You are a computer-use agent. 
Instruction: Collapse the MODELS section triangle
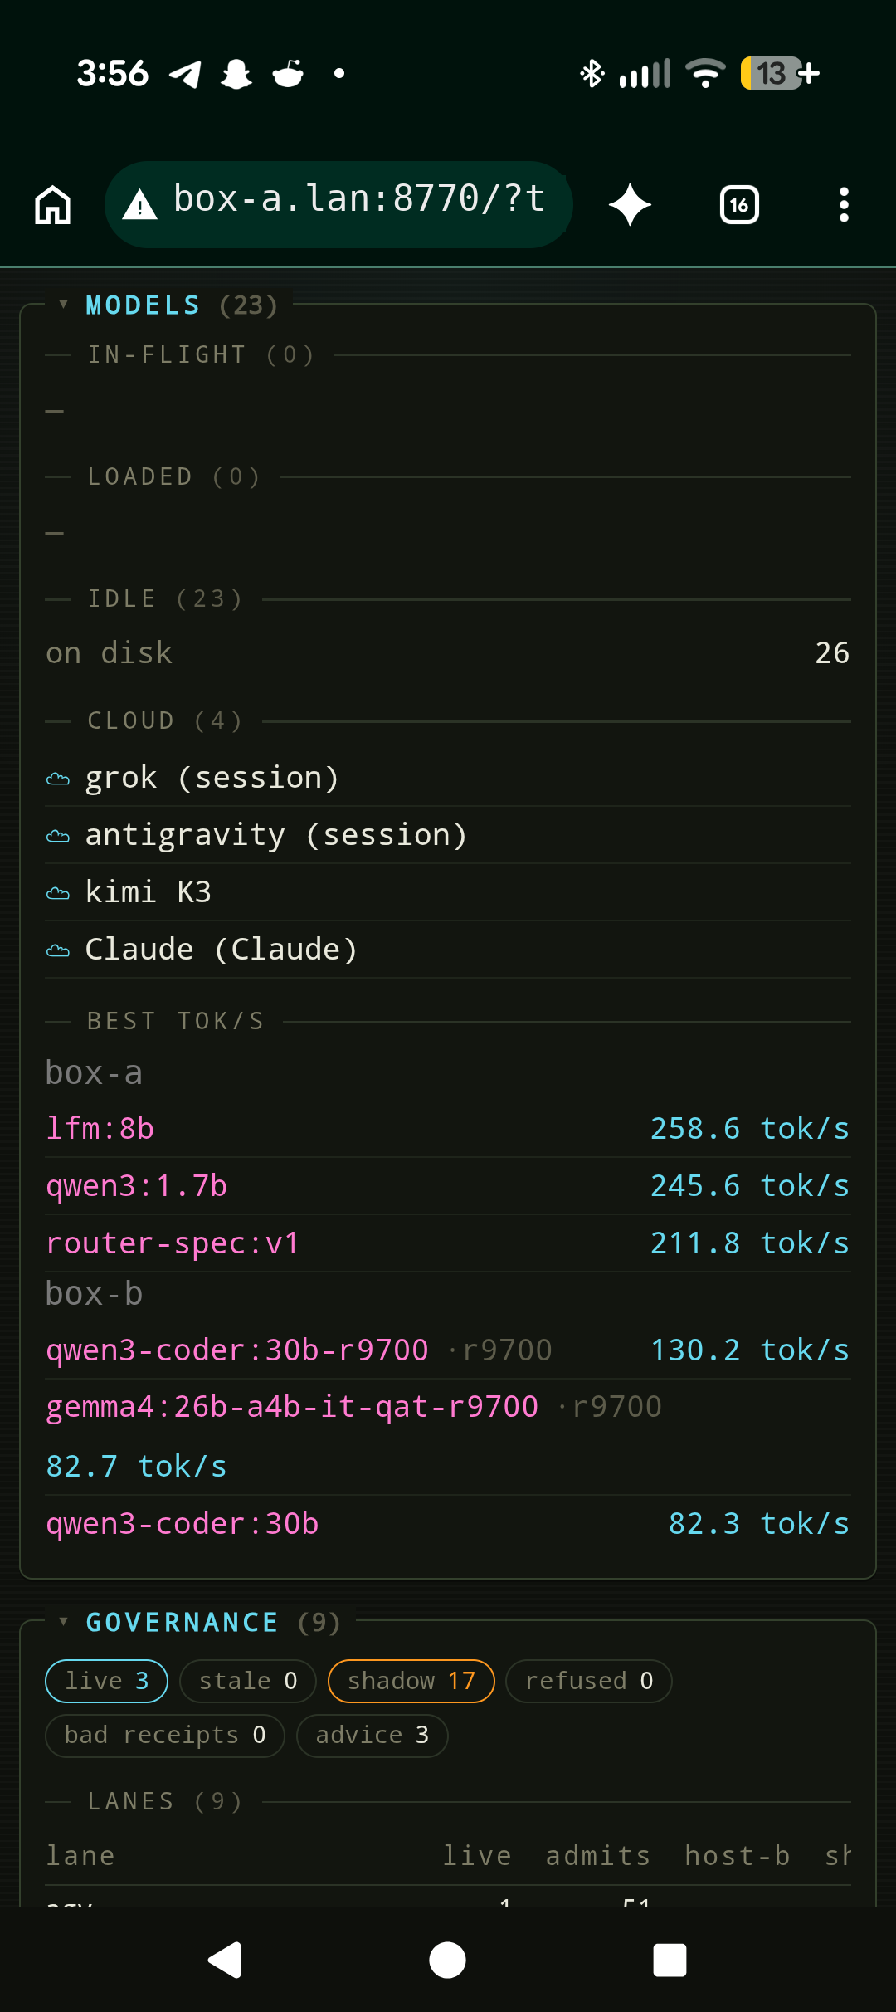(63, 305)
